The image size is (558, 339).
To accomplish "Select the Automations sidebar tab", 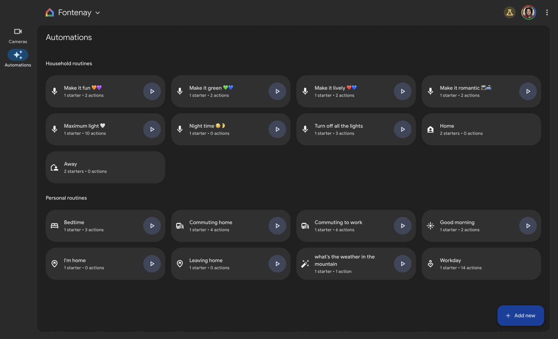I will coord(18,58).
